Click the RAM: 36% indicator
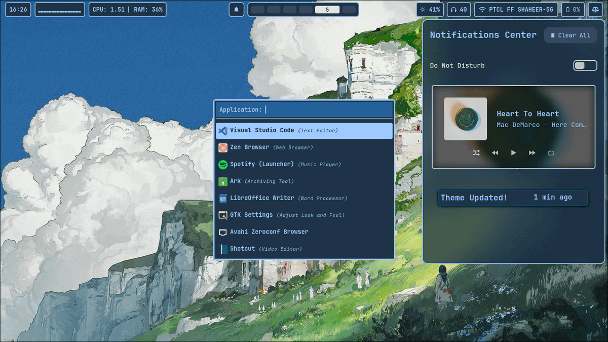The width and height of the screenshot is (608, 342). pyautogui.click(x=148, y=10)
